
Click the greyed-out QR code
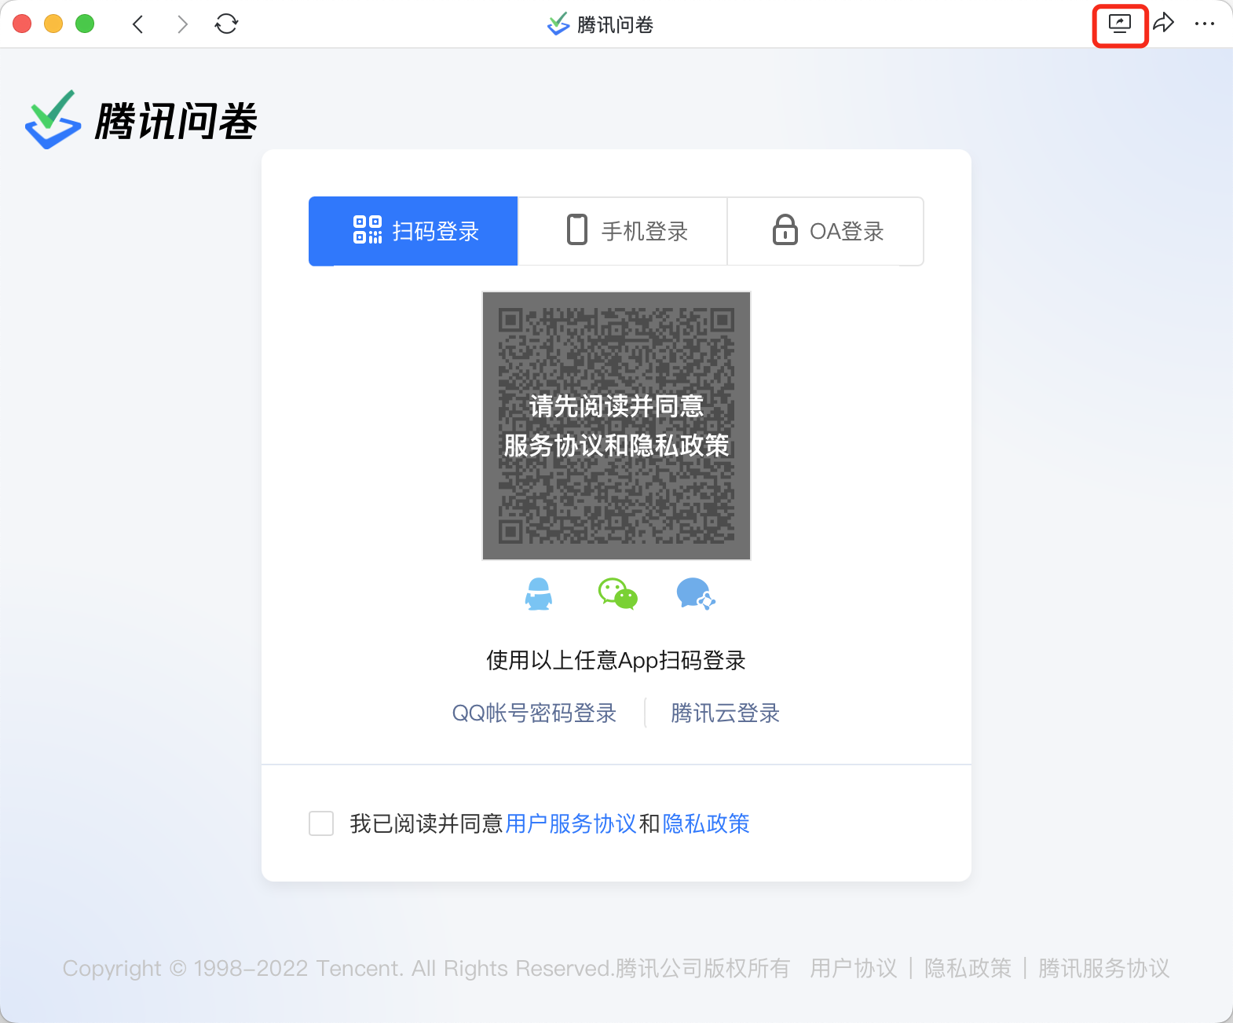click(x=616, y=426)
